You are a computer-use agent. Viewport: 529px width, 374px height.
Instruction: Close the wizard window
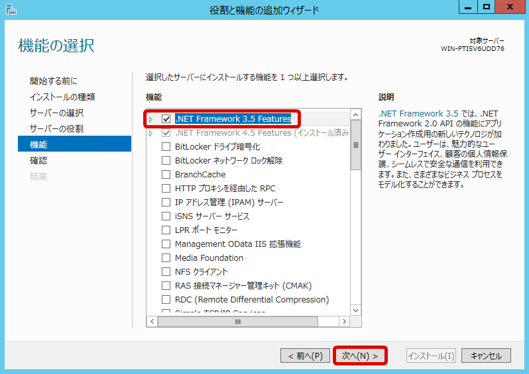pyautogui.click(x=510, y=7)
